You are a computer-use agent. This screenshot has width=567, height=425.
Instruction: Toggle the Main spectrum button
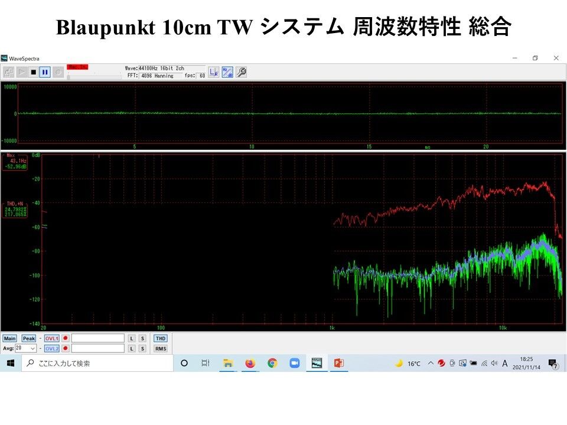9,338
